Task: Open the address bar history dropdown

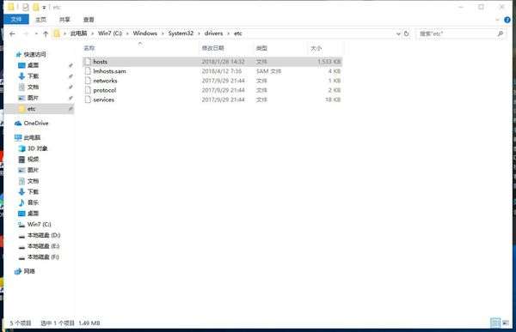Action: pyautogui.click(x=398, y=33)
